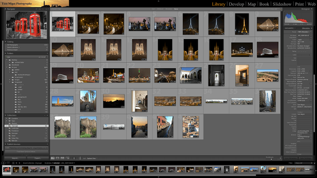
Task: Collapse the Folders panel
Action: (5, 53)
